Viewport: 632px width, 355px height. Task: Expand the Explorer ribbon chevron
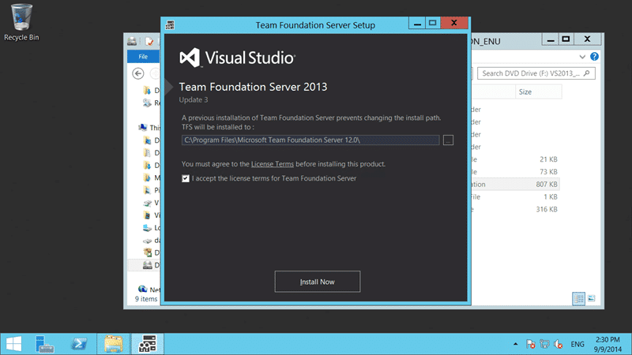[582, 57]
